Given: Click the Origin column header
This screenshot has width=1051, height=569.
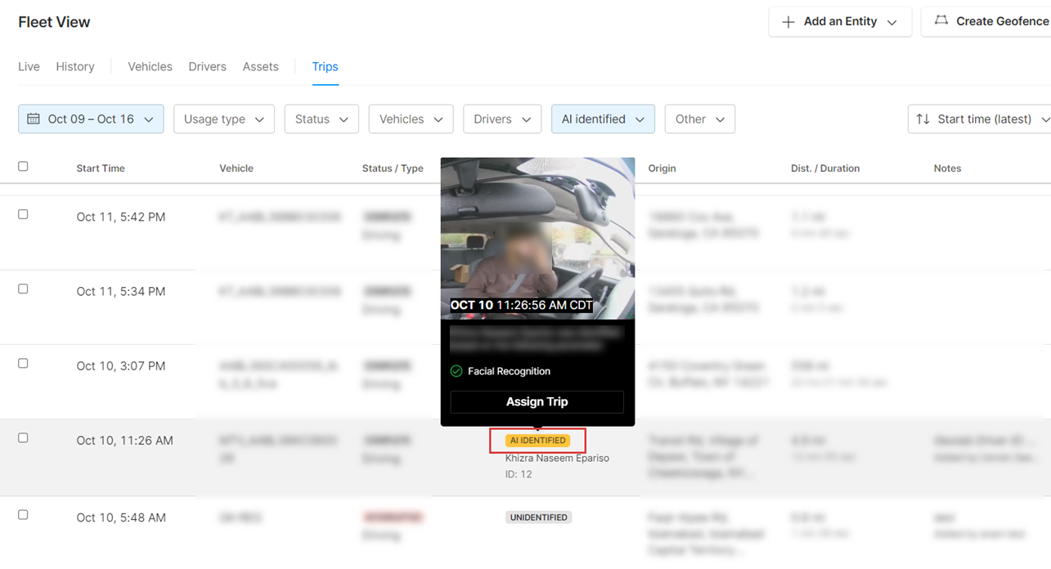Looking at the screenshot, I should tap(662, 168).
